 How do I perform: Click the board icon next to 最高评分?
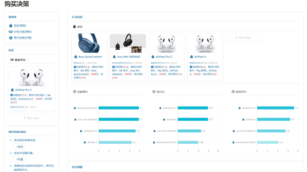pos(12,60)
